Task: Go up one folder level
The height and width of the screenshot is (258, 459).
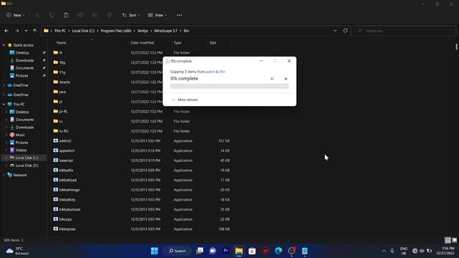Action: [x=35, y=31]
